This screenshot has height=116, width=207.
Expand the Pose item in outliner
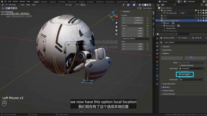(x=162, y=23)
